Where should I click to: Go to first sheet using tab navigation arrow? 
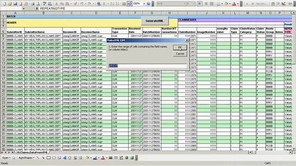pos(2,152)
